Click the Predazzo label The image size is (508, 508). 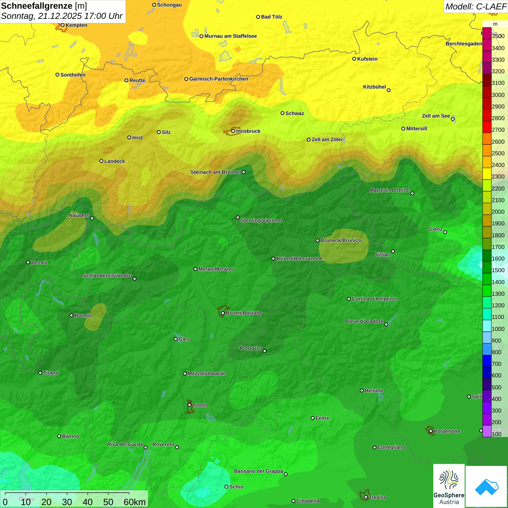pos(251,348)
